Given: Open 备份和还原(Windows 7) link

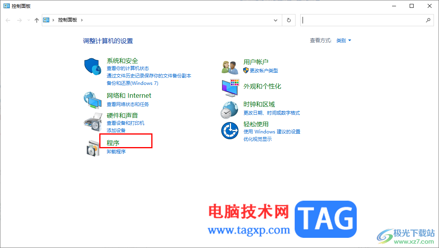Looking at the screenshot, I should [x=133, y=83].
